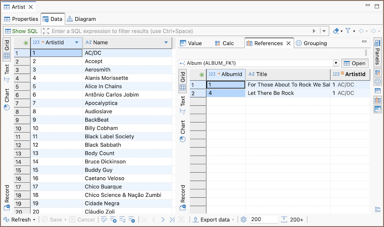This screenshot has width=384, height=227.
Task: Click the add row icon in bottom toolbar
Action: [x=113, y=220]
